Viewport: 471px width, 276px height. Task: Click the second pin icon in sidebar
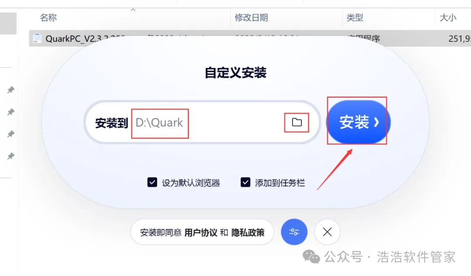click(11, 112)
